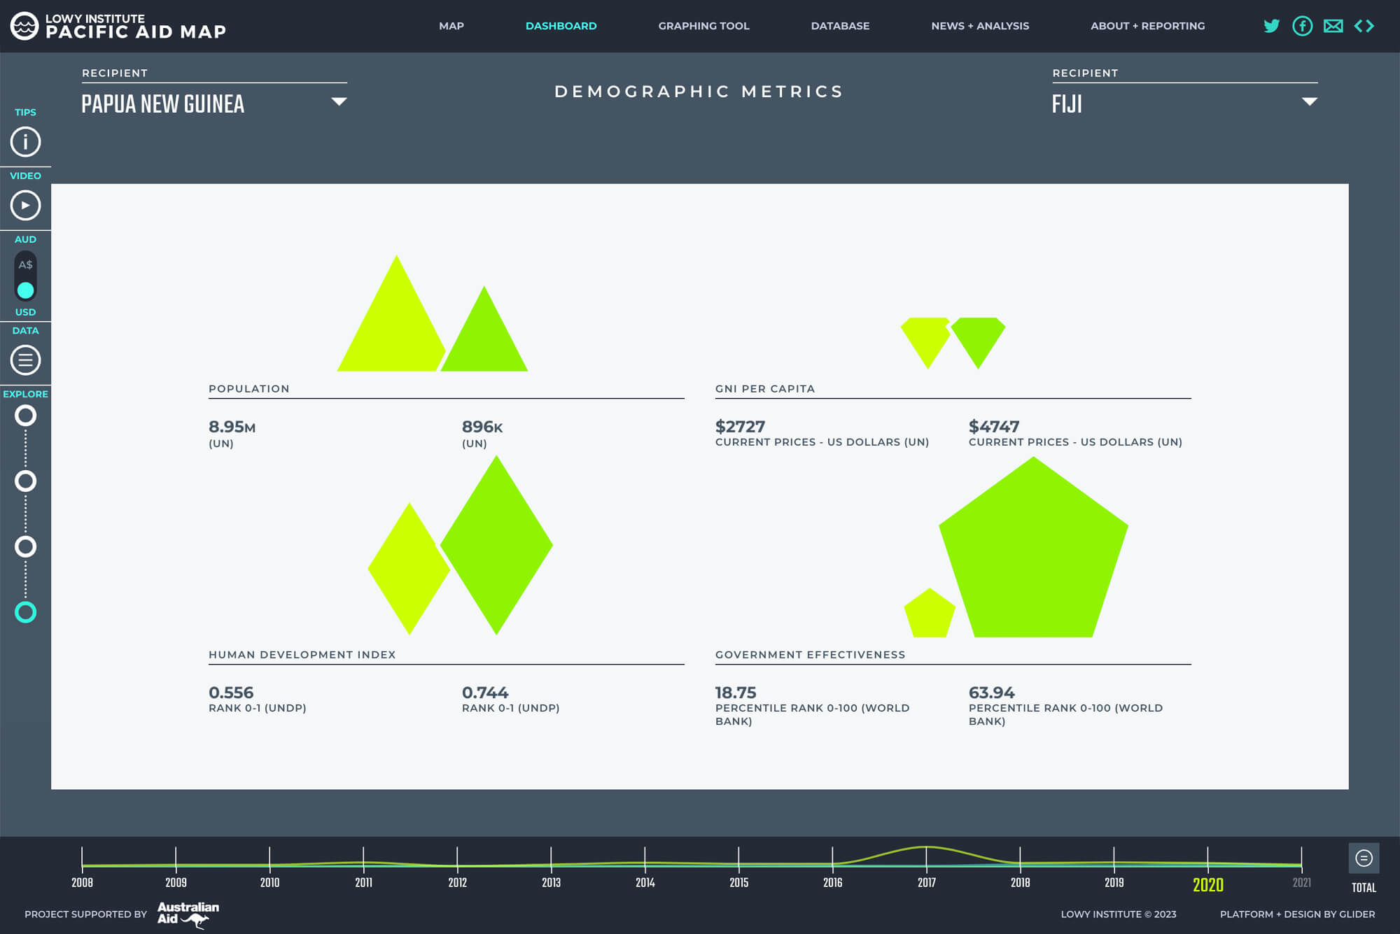The image size is (1400, 934).
Task: Select year 2021 on the timeline
Action: point(1301,882)
